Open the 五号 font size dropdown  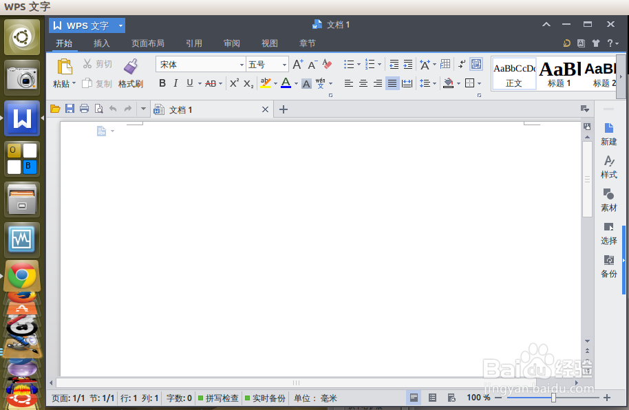tap(284, 65)
